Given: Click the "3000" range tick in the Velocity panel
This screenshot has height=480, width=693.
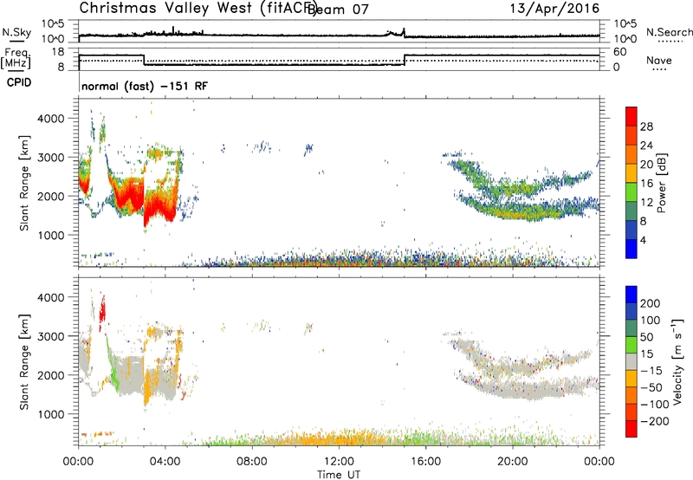Looking at the screenshot, I should (x=51, y=336).
